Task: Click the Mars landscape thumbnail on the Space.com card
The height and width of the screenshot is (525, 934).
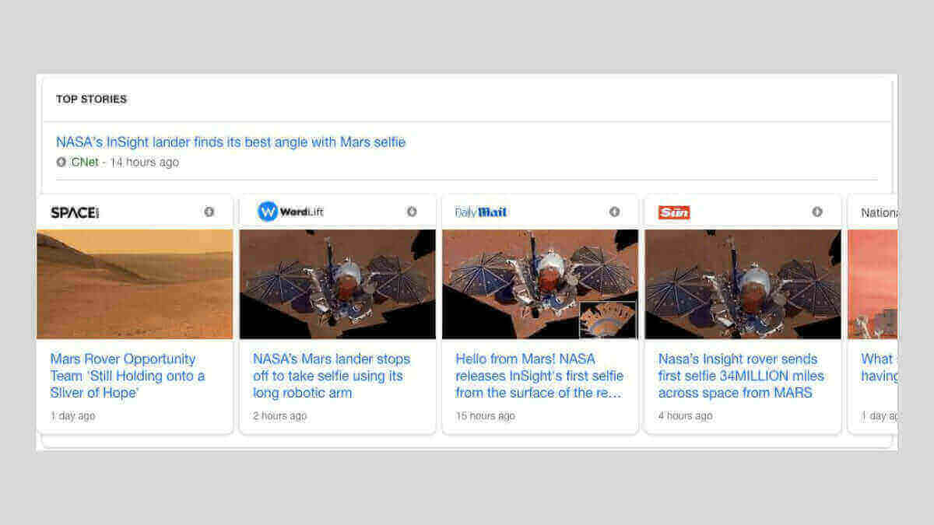Action: tap(135, 284)
